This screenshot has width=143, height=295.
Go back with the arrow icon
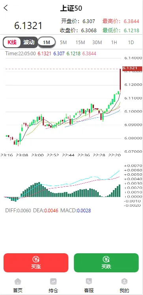(6, 8)
